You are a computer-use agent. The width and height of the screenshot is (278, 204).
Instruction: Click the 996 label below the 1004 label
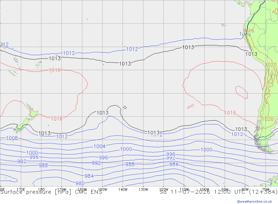click(x=103, y=158)
